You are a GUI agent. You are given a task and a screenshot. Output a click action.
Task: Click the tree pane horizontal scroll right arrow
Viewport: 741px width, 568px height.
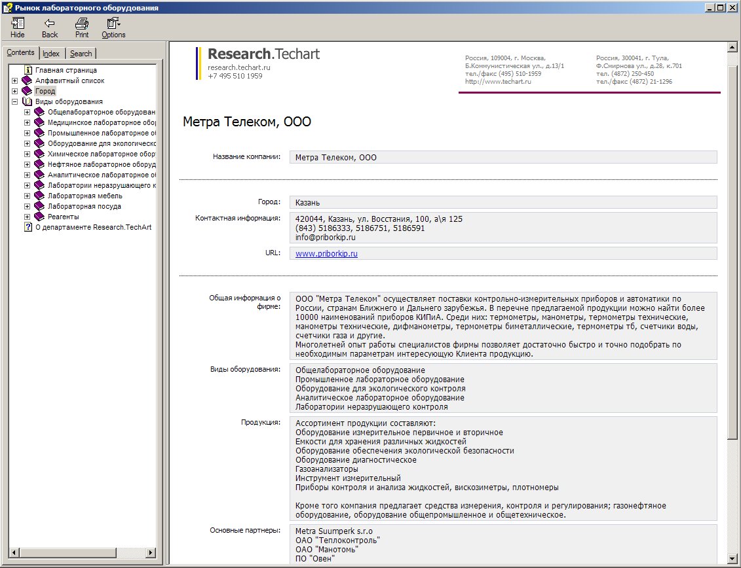[151, 552]
